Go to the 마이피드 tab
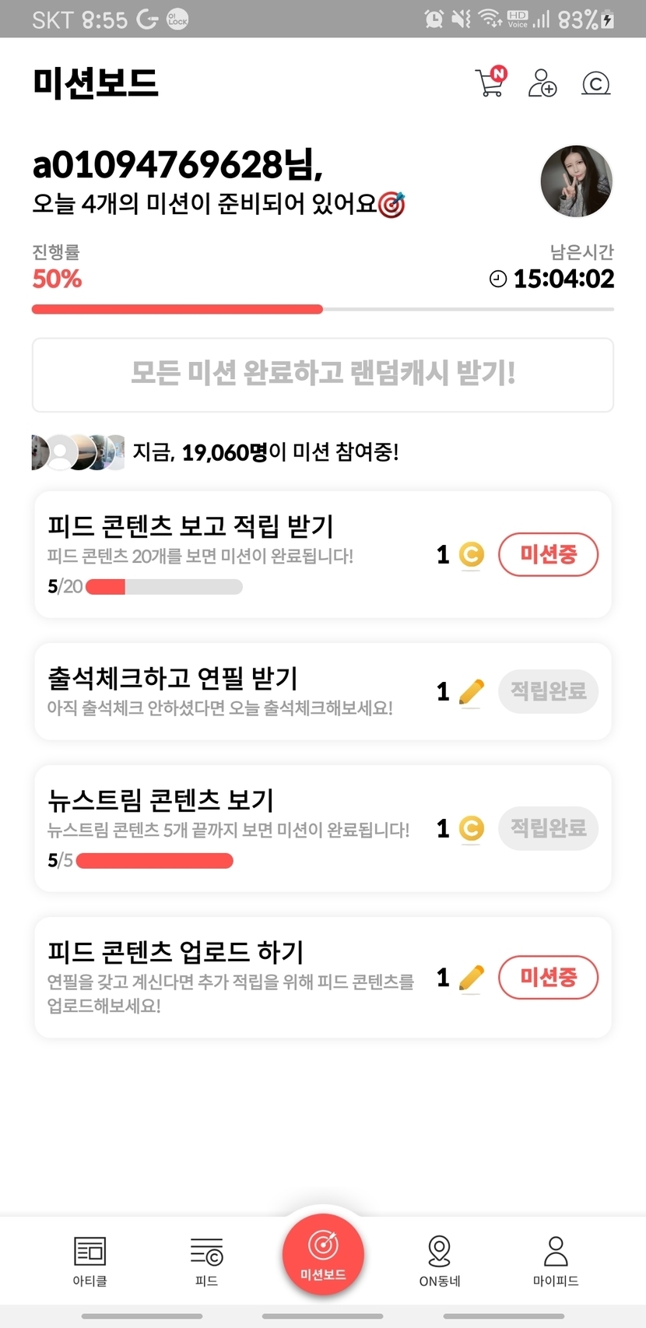Screen dimensions: 646x1328 click(556, 1260)
